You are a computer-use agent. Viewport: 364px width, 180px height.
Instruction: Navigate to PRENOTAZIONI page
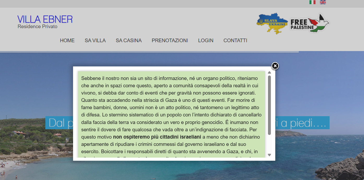170,41
